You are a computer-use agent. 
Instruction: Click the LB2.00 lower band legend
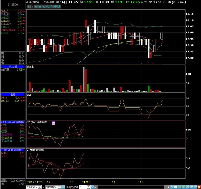[x=13, y=33]
